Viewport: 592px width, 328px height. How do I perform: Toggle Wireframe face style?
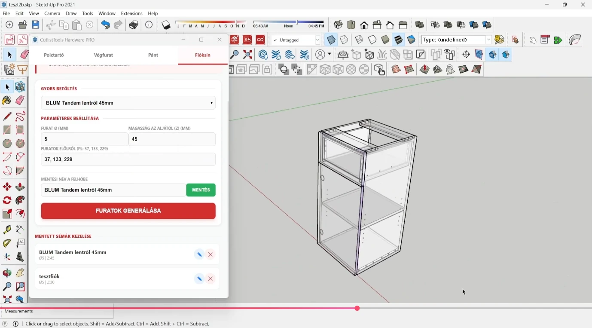point(359,40)
